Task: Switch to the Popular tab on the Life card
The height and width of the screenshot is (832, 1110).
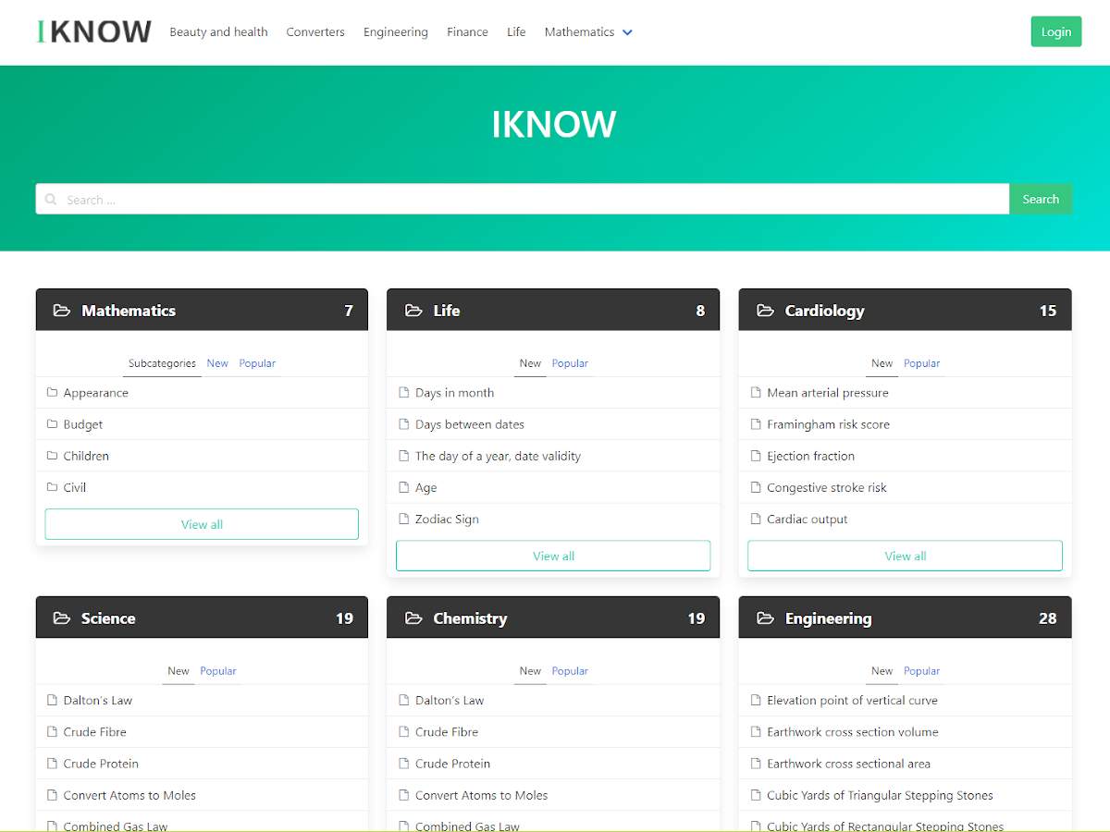Action: (x=570, y=363)
